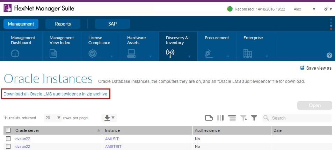Sort by the Oracle server column arrow
This screenshot has height=150, width=335.
pos(99,130)
